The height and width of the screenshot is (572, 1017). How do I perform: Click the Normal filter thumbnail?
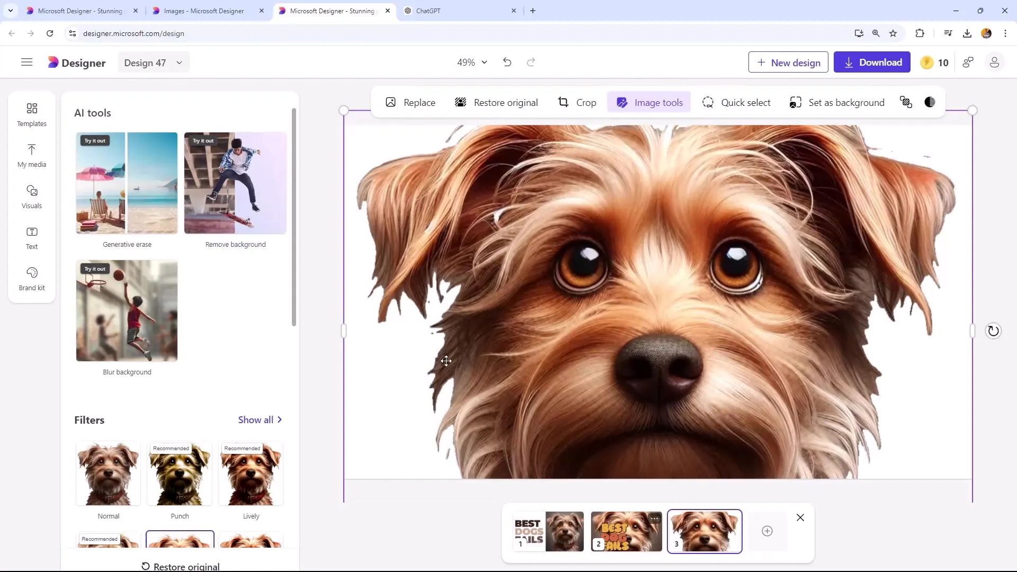[108, 475]
